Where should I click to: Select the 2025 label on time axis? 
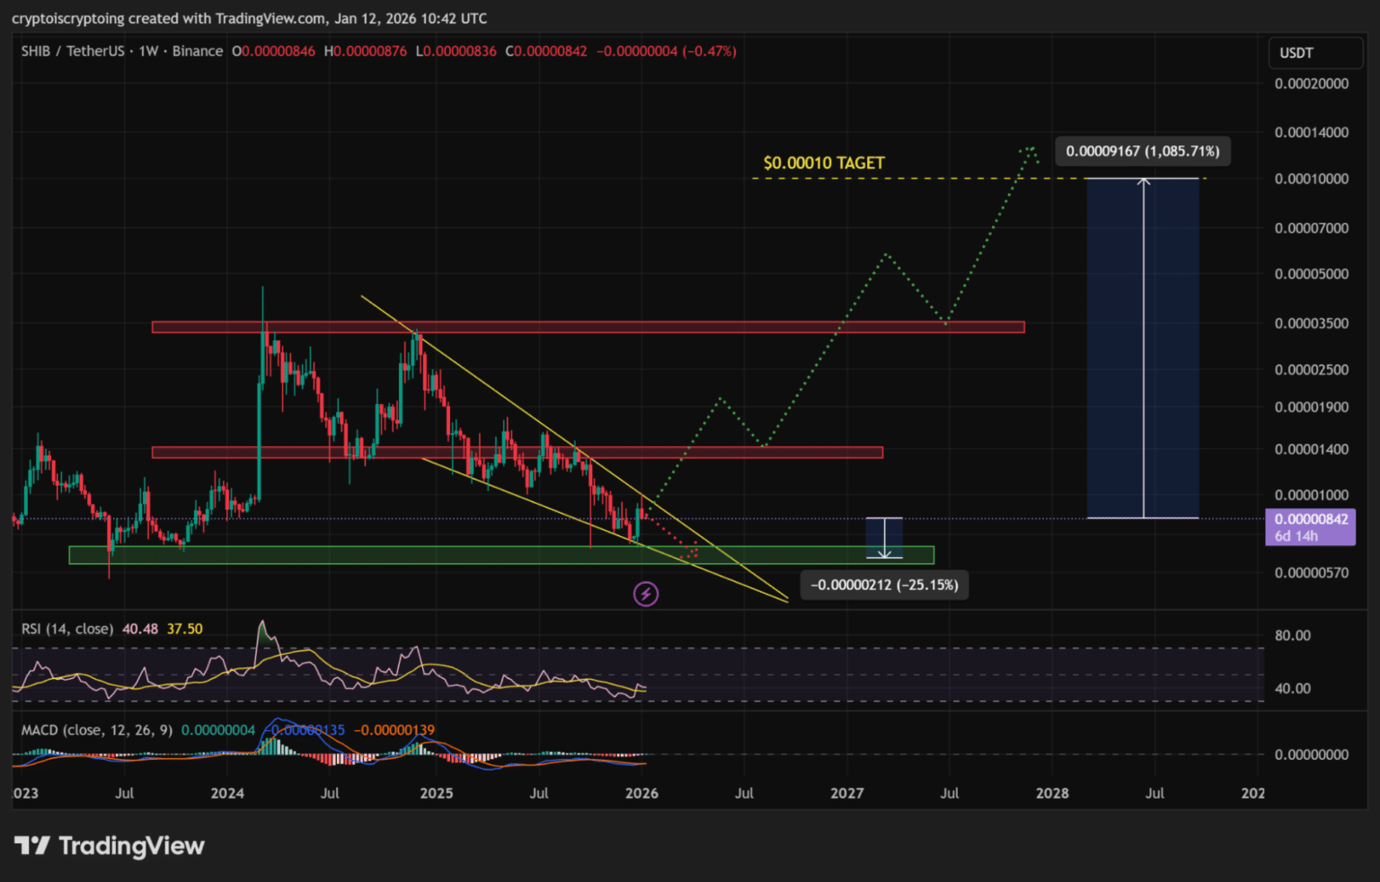pyautogui.click(x=437, y=793)
